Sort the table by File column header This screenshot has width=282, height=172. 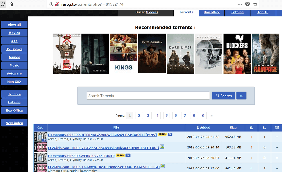tap(116, 128)
